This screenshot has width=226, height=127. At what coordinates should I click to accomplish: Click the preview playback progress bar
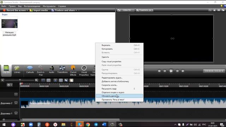click(x=185, y=66)
